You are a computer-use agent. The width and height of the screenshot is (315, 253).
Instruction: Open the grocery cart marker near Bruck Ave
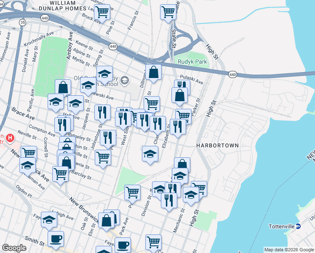point(102,13)
